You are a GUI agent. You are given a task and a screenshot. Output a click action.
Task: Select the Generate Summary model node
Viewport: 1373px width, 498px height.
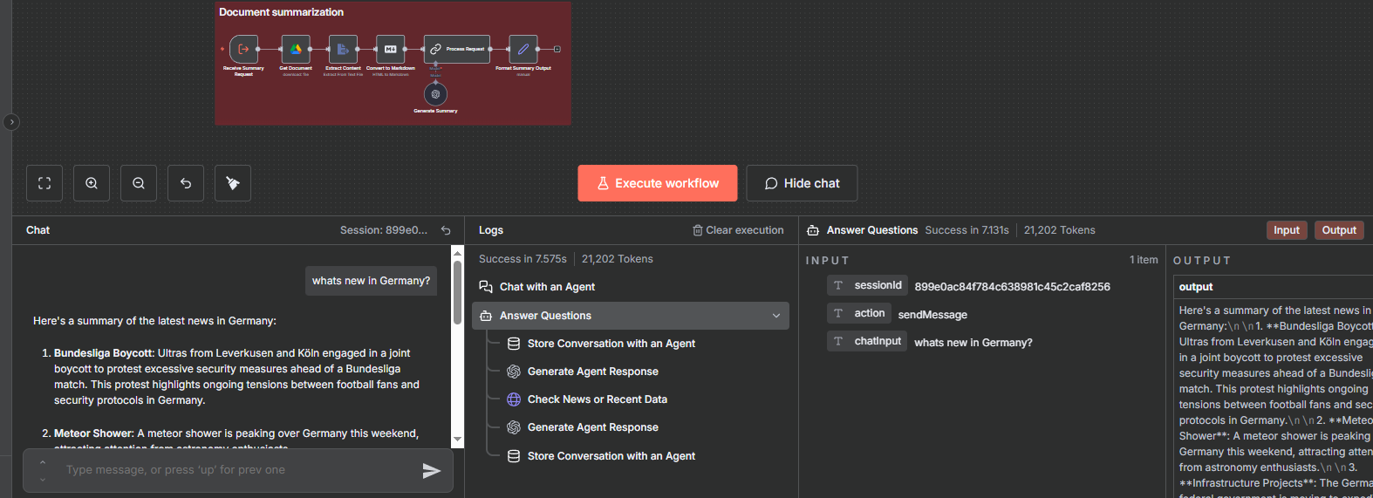pos(435,94)
